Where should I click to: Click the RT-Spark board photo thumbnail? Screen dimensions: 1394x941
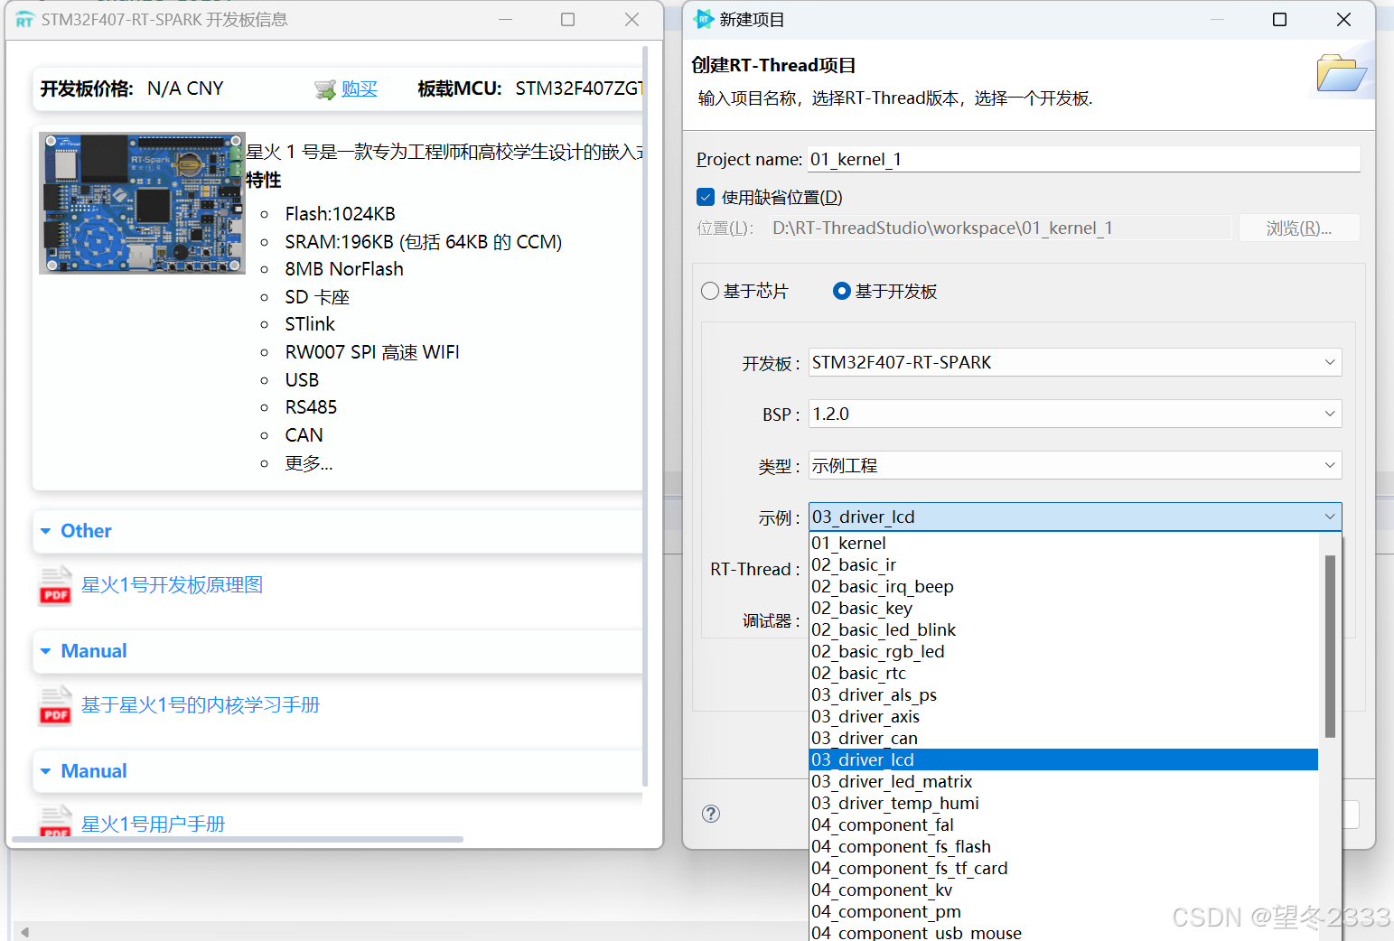click(143, 203)
